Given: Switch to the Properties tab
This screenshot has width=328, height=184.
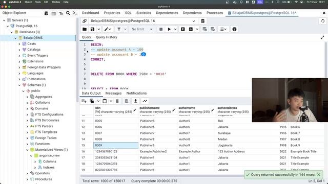Looking at the screenshot, I should click(112, 13).
